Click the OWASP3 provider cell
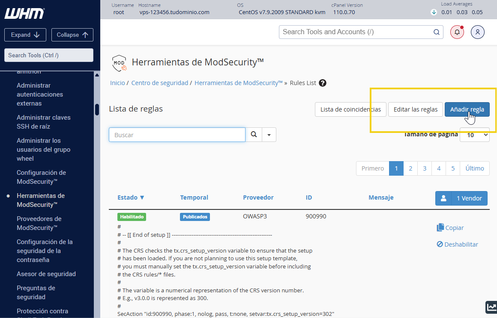The width and height of the screenshot is (497, 318). click(x=255, y=217)
